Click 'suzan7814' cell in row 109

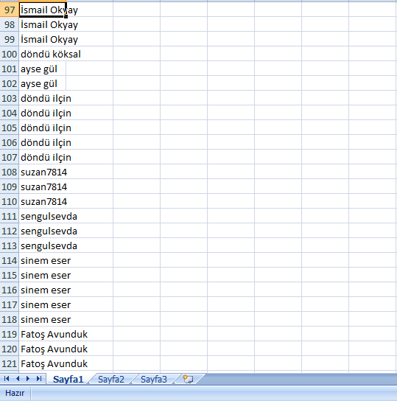click(43, 186)
